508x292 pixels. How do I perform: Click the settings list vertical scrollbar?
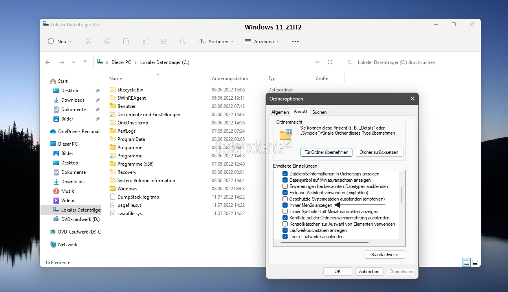[x=402, y=195]
